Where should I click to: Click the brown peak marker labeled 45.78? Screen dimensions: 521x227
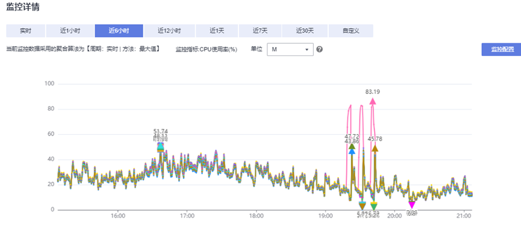click(375, 149)
